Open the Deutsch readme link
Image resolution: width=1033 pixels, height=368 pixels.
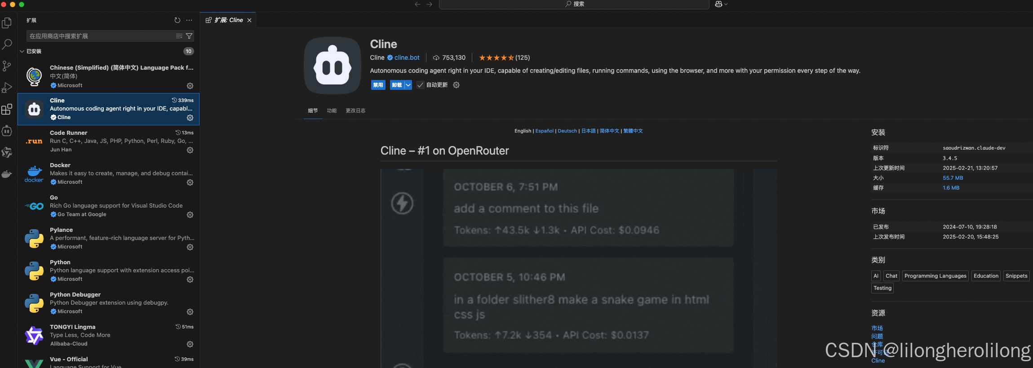coord(567,131)
